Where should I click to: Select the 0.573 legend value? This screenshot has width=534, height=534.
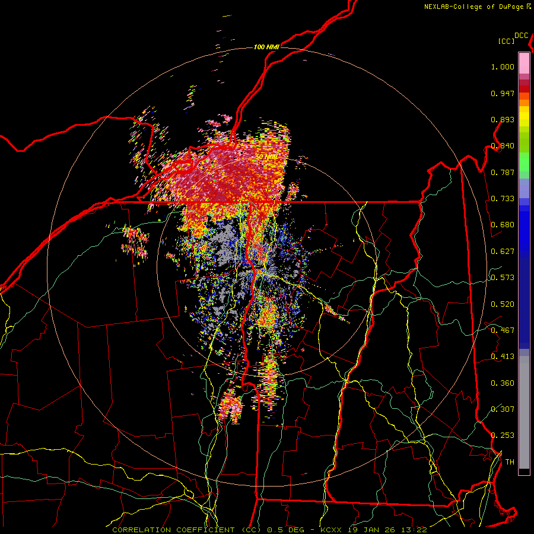point(503,278)
